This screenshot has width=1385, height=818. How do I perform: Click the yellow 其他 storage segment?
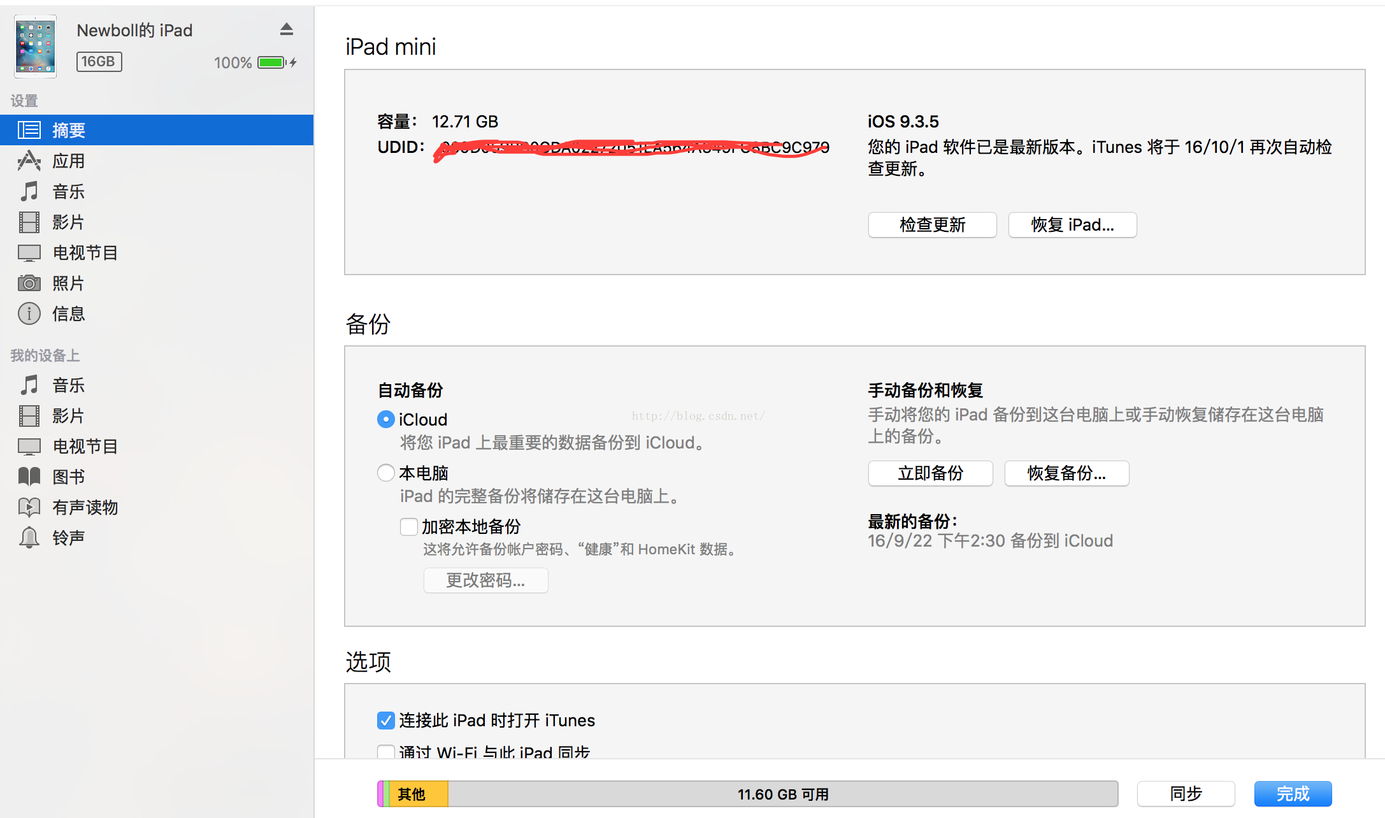419,794
